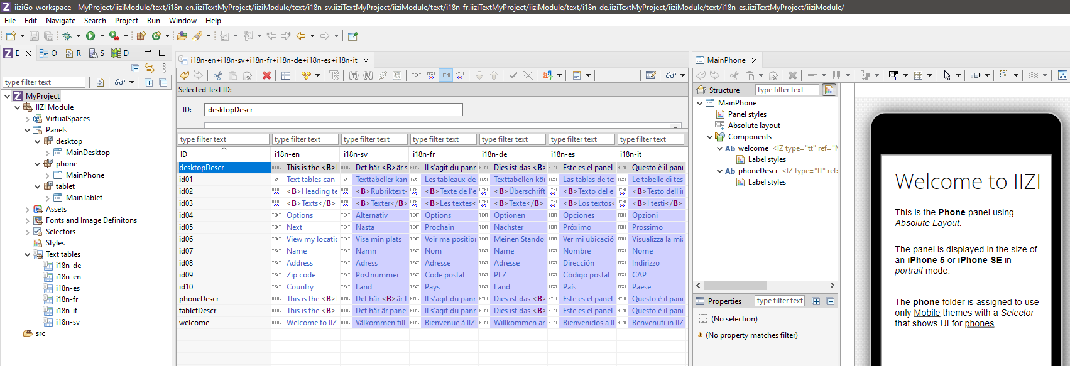1070x366 pixels.
Task: Click the i18n-sv column filter field
Action: (374, 139)
